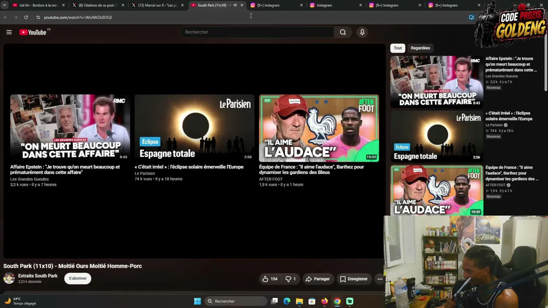Open the Chrome tab search dropdown

(4, 5)
